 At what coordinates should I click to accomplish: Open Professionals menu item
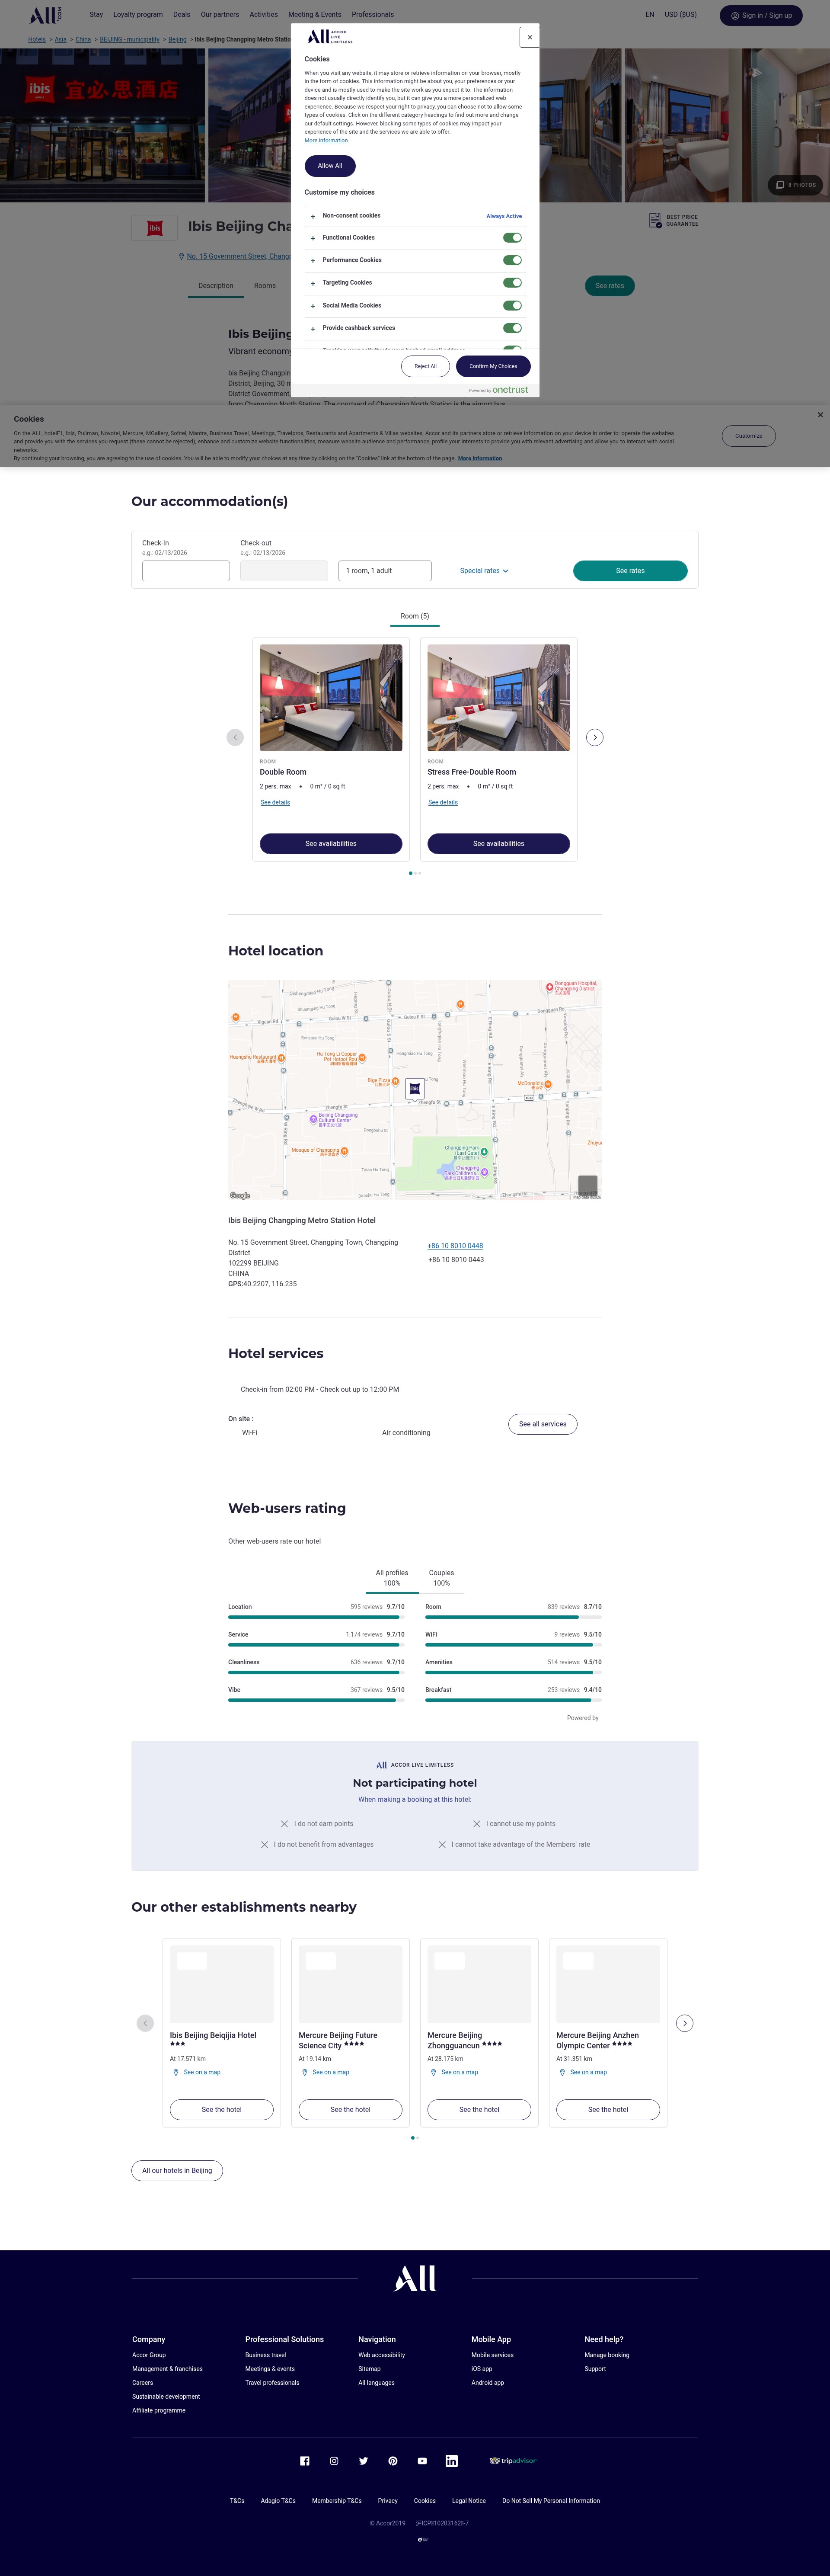pyautogui.click(x=373, y=15)
